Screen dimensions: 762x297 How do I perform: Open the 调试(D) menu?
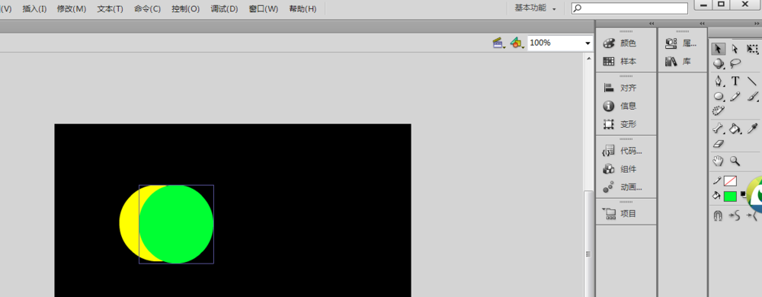click(x=224, y=8)
